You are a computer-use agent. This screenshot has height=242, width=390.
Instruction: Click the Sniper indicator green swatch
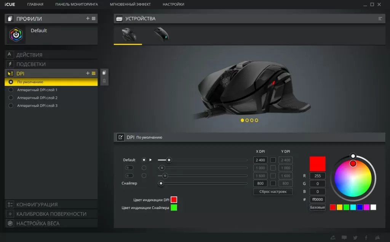coord(174,207)
